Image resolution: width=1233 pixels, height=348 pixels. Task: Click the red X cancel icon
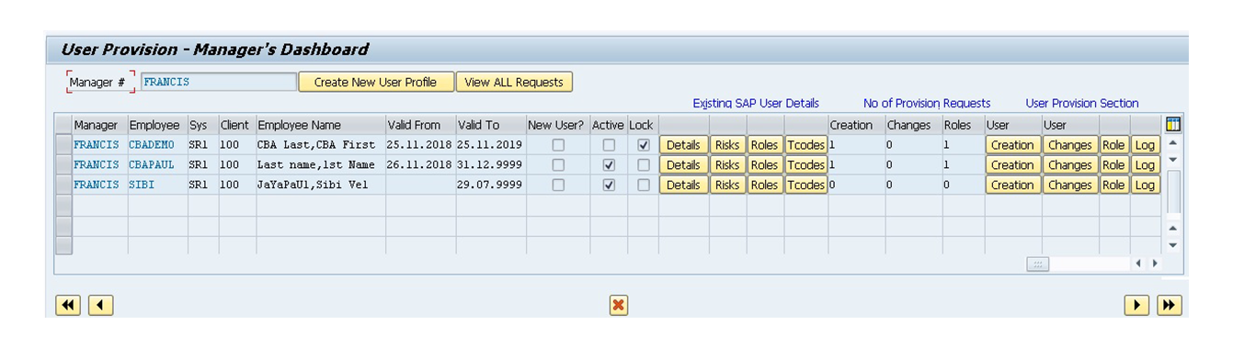pyautogui.click(x=619, y=306)
